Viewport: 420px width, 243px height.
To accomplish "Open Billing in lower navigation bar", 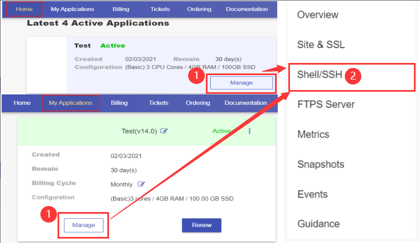I will pos(119,103).
